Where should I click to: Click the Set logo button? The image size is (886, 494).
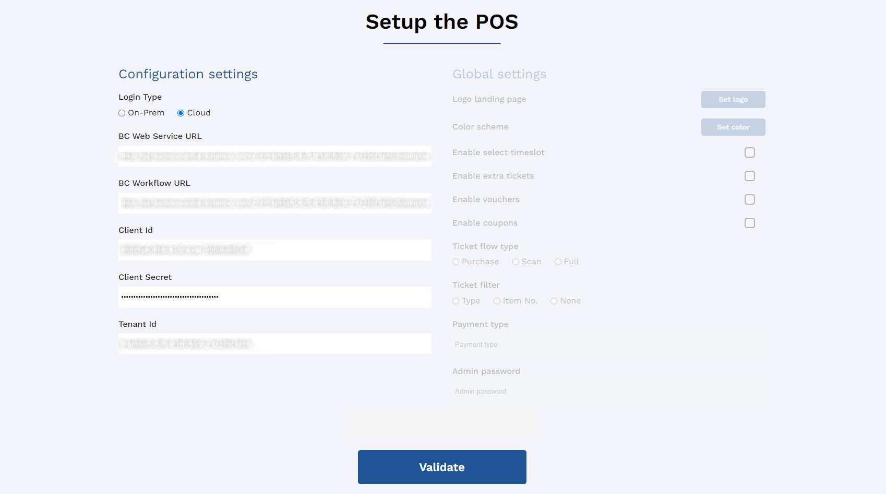(733, 100)
